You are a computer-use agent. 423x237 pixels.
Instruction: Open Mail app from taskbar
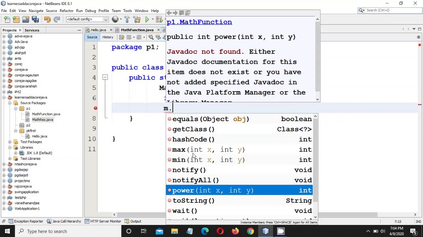click(x=159, y=231)
